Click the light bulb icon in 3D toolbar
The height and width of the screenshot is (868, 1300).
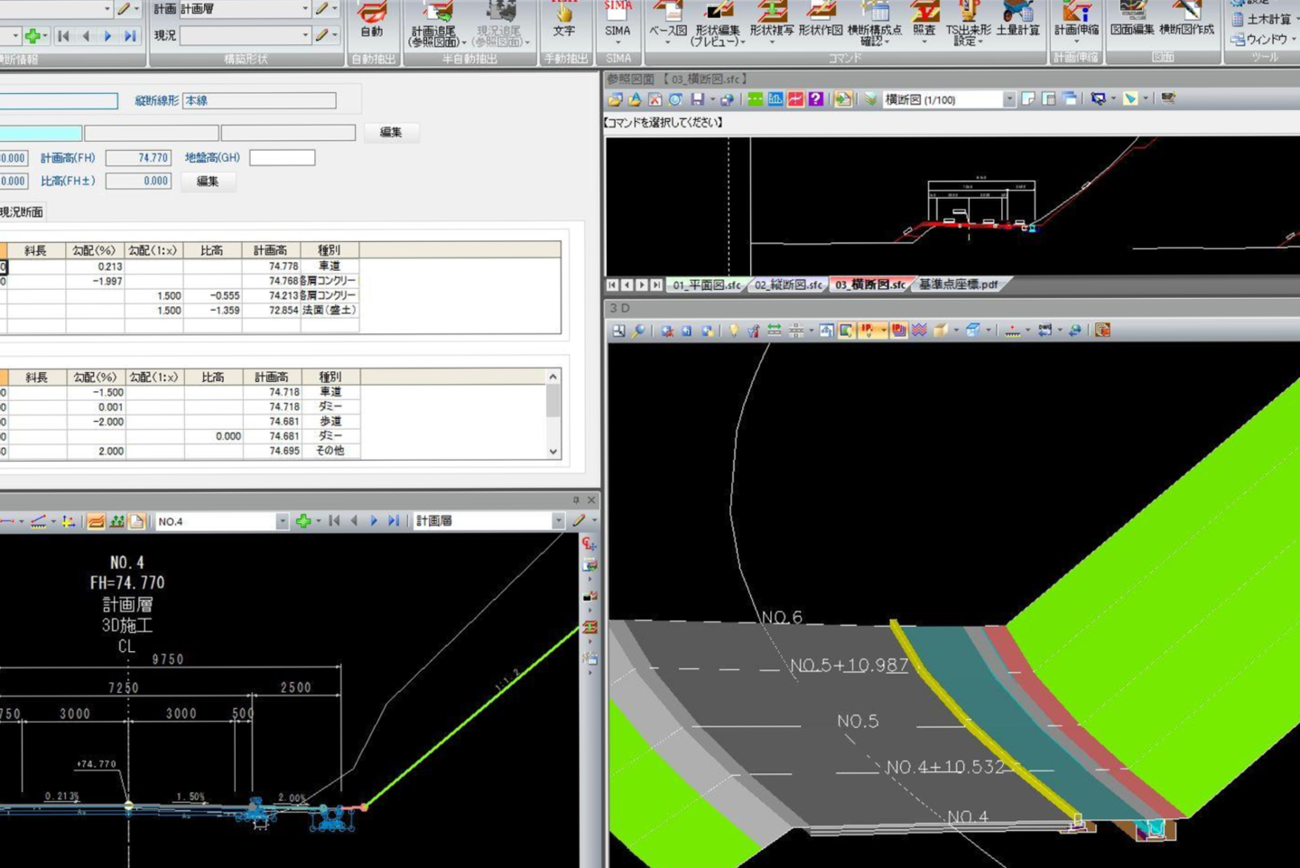tap(733, 331)
